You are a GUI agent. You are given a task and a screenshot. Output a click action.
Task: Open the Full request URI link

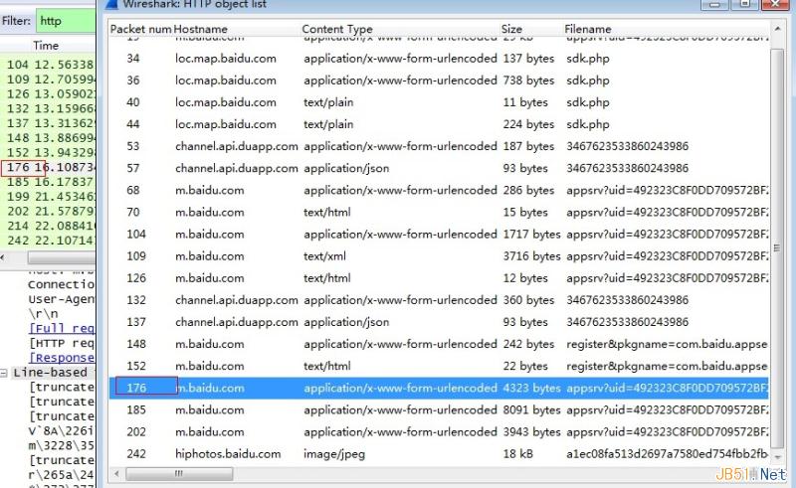coord(62,328)
